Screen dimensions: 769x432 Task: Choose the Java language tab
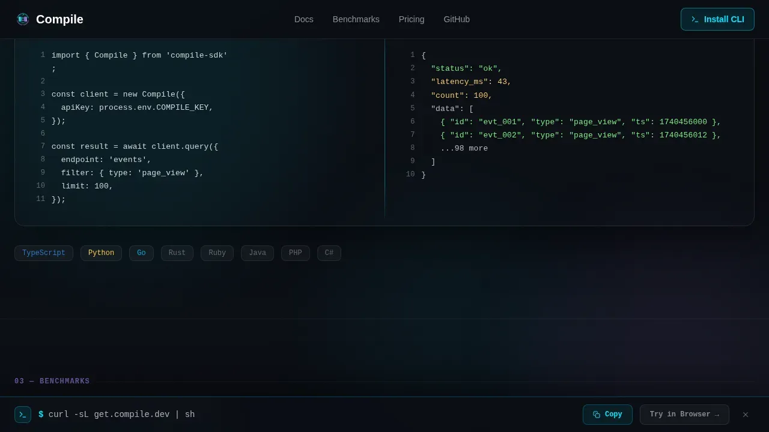click(257, 253)
